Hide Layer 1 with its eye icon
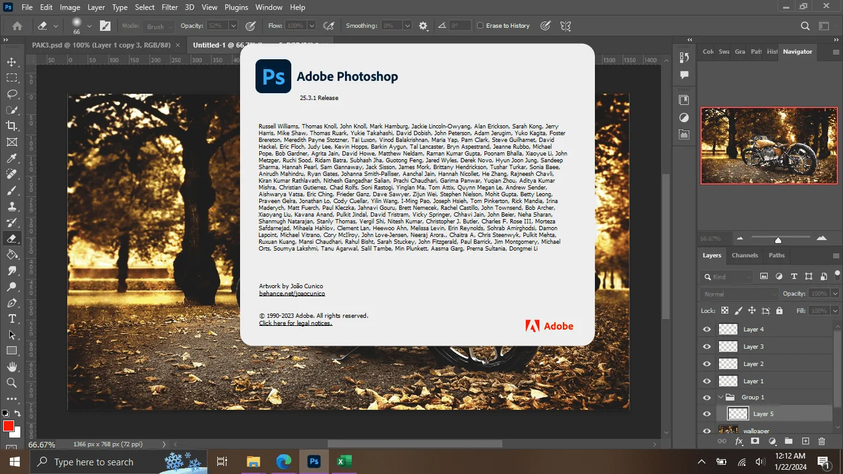 pyautogui.click(x=707, y=381)
